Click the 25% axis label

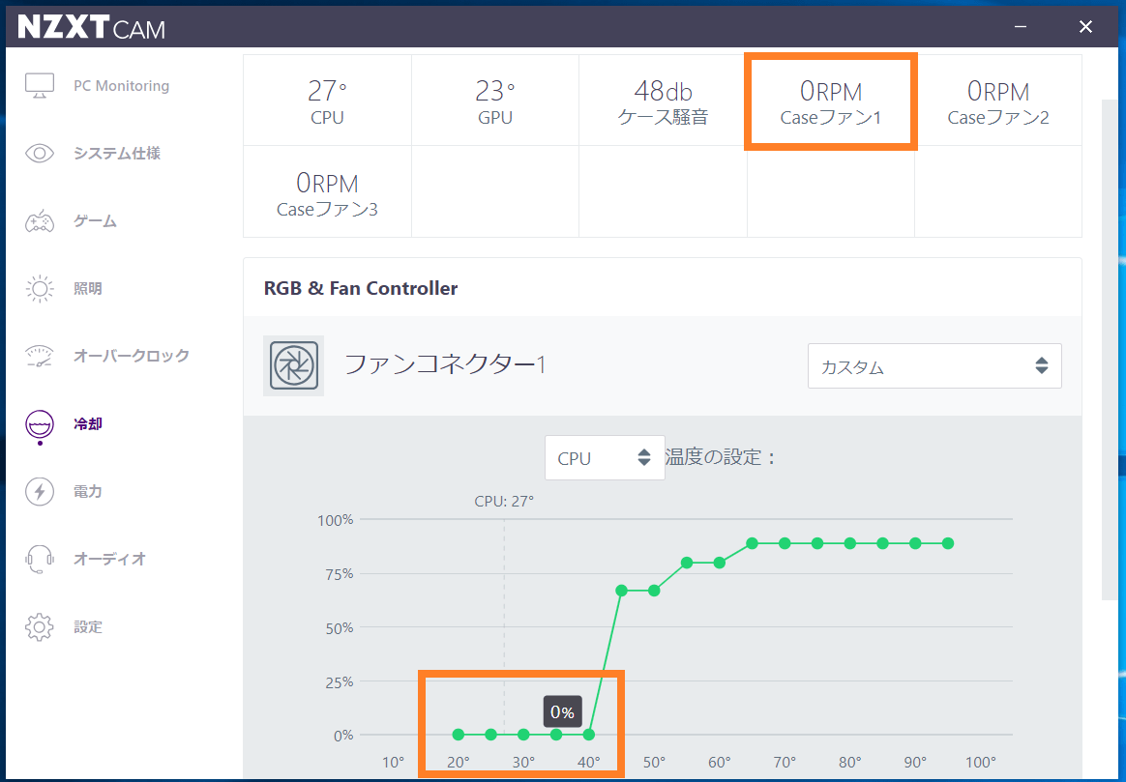pos(339,681)
